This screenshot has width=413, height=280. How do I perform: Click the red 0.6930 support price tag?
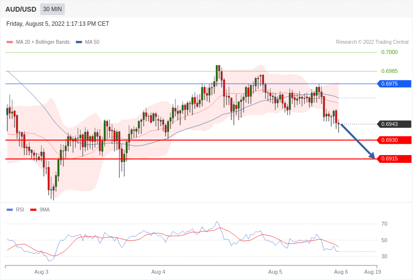pos(395,140)
